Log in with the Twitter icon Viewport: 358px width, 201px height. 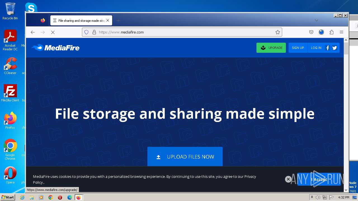[x=335, y=48]
